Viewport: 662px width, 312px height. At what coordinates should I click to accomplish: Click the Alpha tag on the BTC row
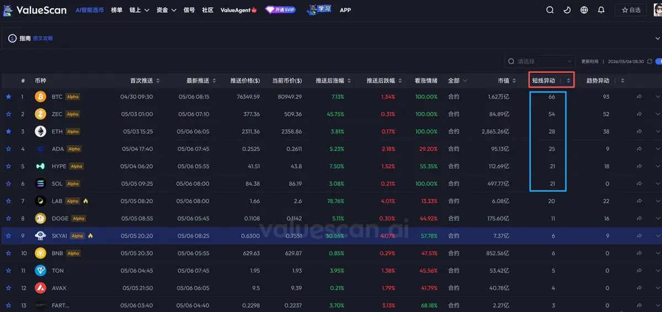73,96
